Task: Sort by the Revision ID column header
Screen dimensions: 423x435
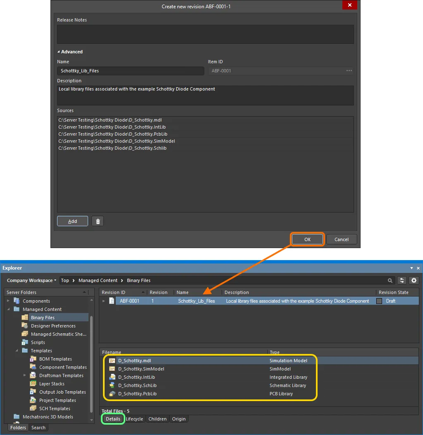Action: [x=123, y=292]
